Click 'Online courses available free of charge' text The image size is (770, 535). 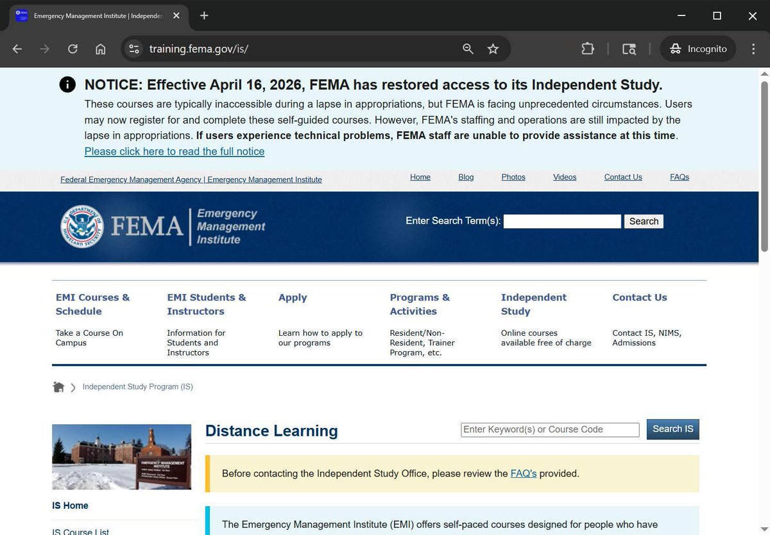click(546, 338)
